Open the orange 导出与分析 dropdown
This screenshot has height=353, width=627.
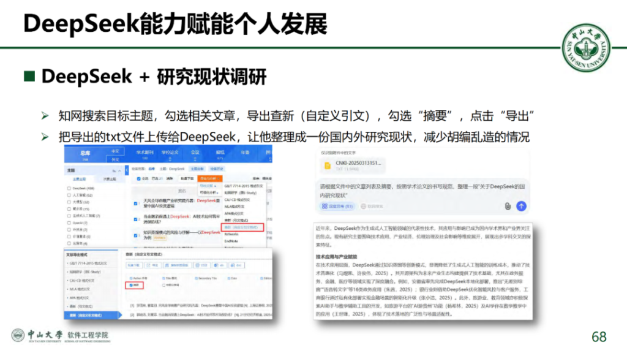point(209,178)
